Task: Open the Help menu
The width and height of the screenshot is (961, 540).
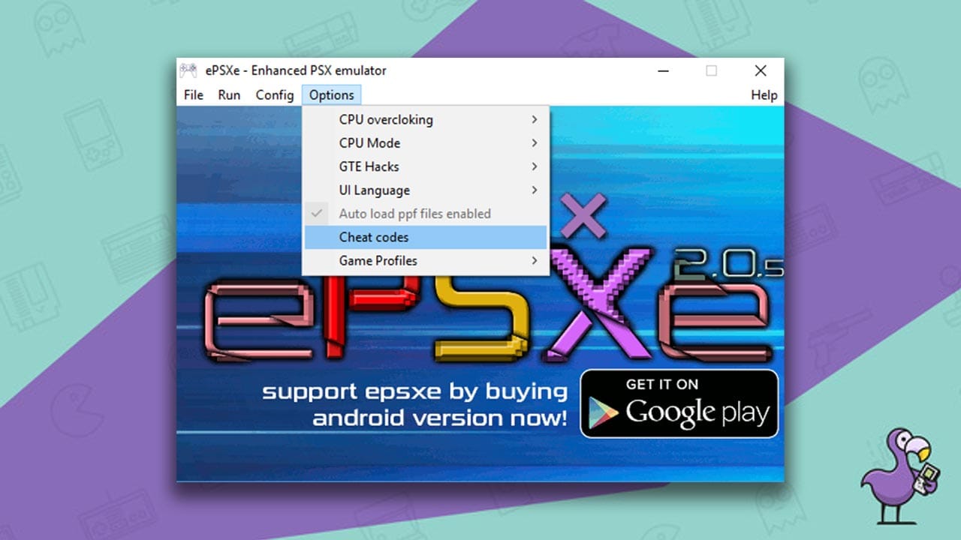Action: click(764, 94)
